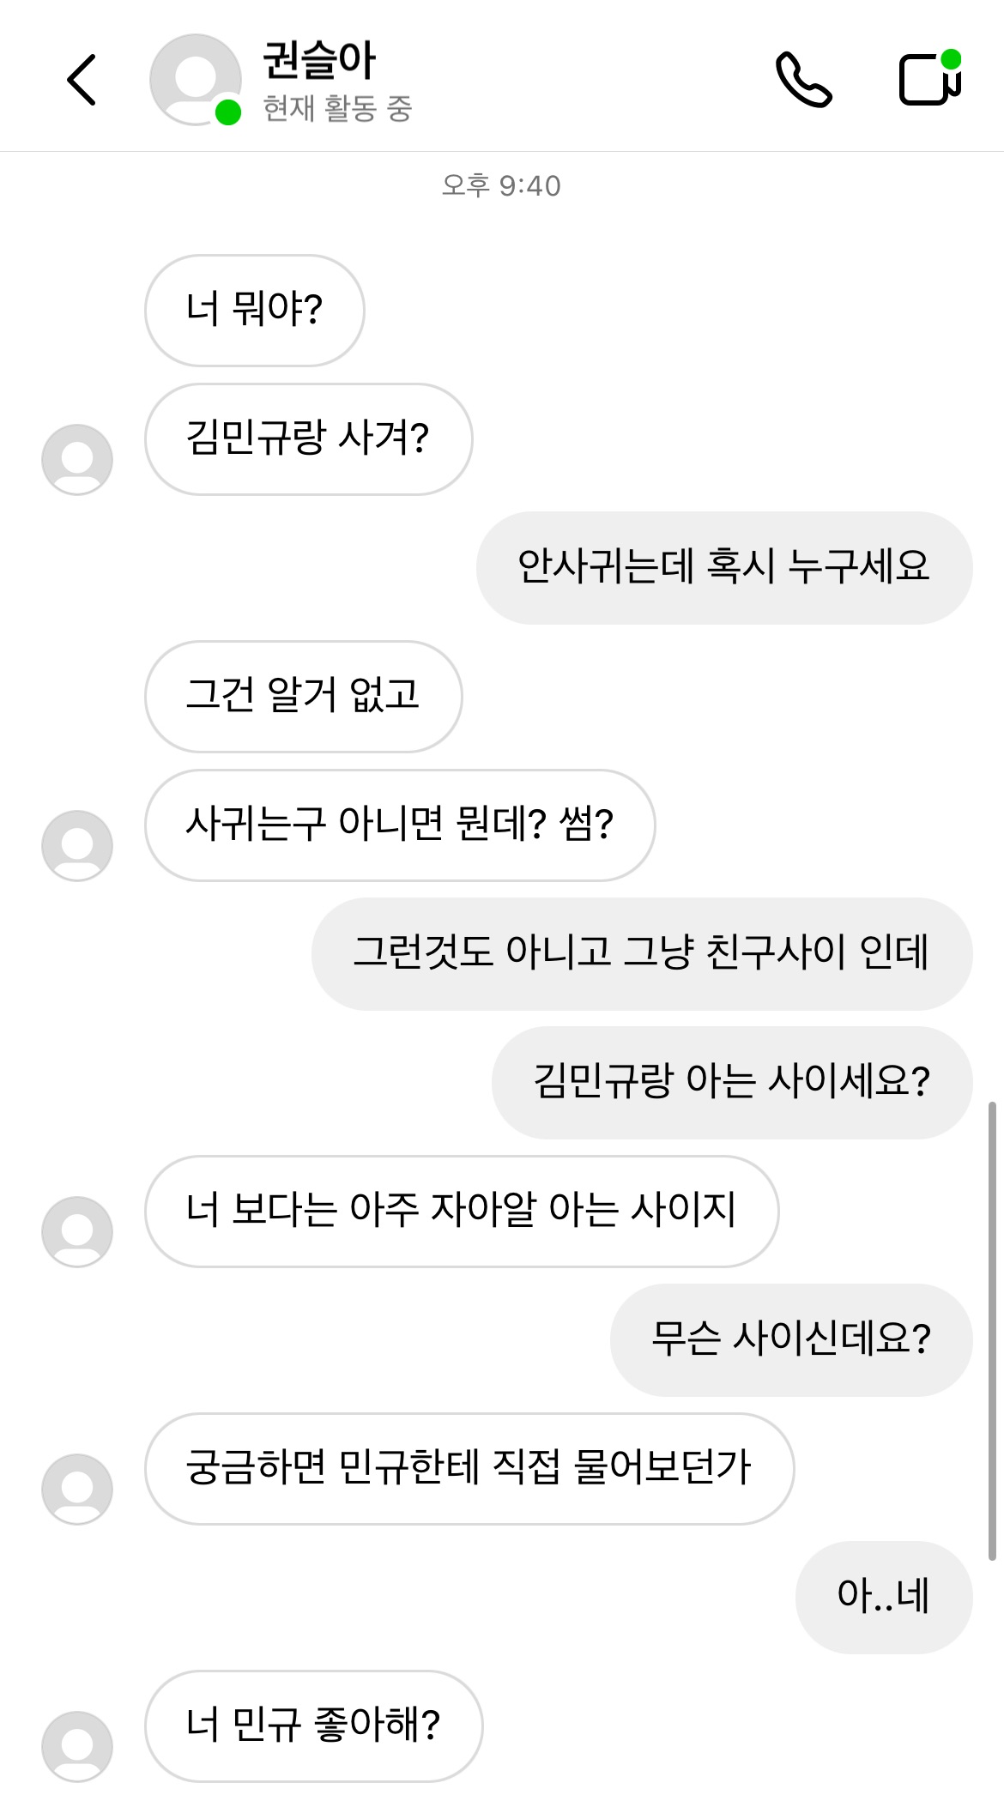Viewport: 1004px width, 1795px height.
Task: Tap avatar beside '궁금하면 민규한테' message
Action: pos(77,1489)
